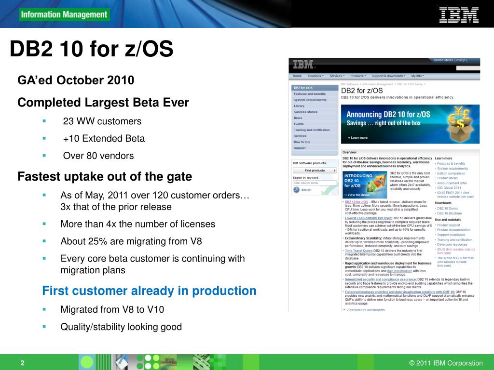494x370 pixels.
Task: Click the Product library link
Action: point(447,178)
